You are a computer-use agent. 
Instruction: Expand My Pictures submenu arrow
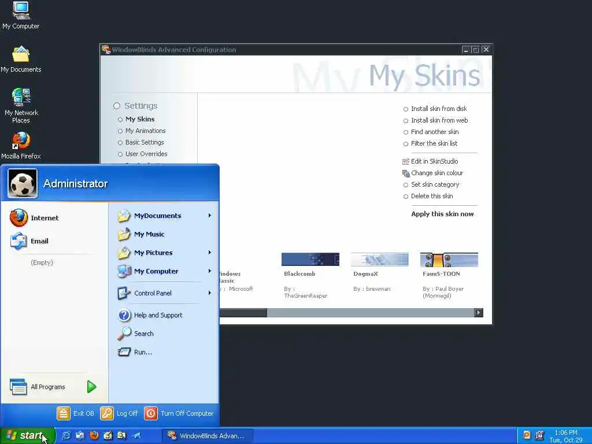point(209,253)
